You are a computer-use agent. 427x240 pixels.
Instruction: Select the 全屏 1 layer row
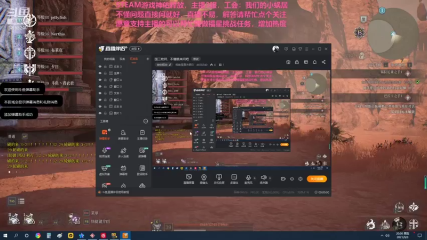tap(124, 73)
